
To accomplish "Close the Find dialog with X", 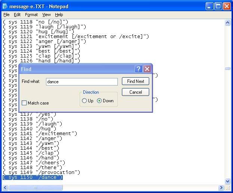I will point(147,69).
